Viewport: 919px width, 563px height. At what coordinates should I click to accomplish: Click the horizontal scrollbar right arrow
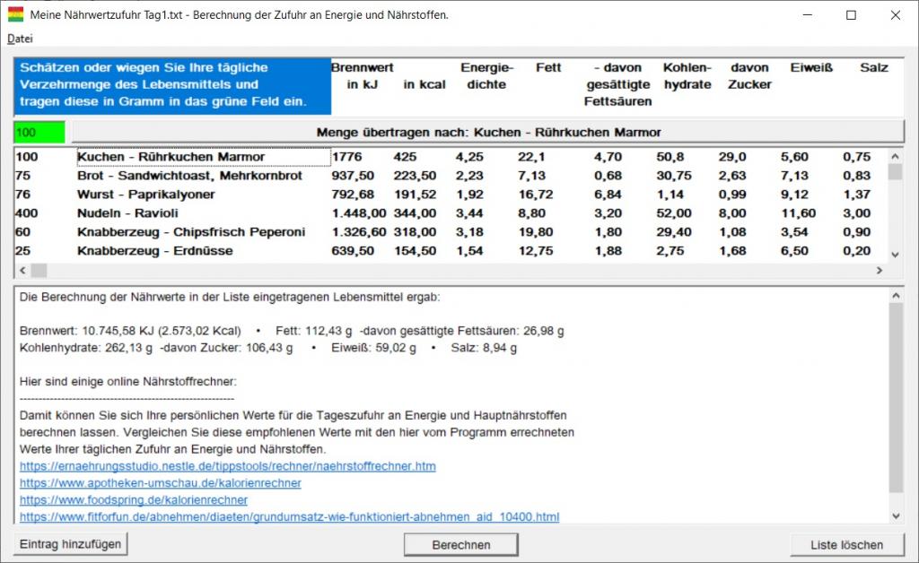[x=878, y=270]
